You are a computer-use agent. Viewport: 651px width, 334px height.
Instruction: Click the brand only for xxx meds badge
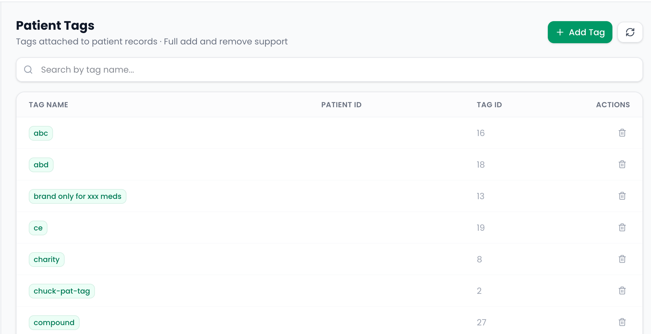(77, 196)
